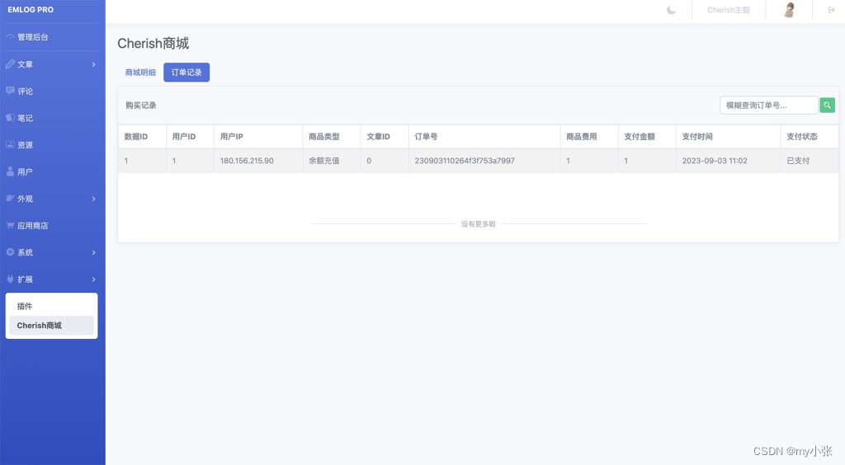
Task: Click the 扩展 plug icon
Action: coord(10,279)
